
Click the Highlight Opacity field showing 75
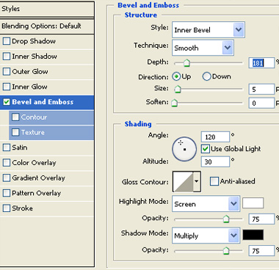(261, 219)
